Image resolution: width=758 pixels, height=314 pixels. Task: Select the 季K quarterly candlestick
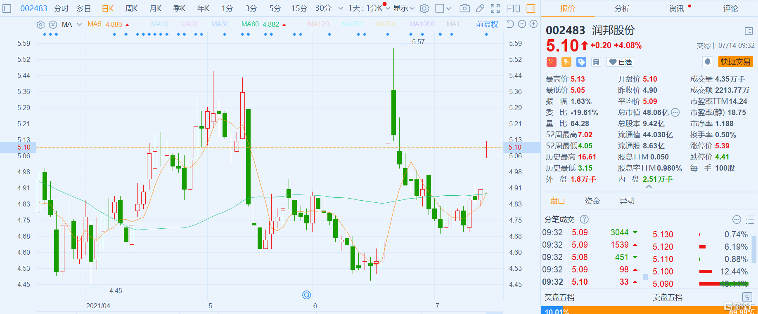click(x=179, y=8)
